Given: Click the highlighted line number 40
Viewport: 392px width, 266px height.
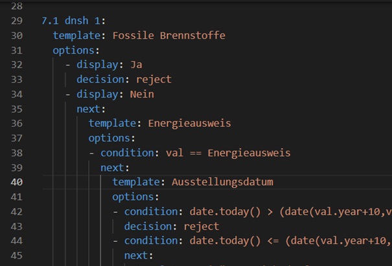Looking at the screenshot, I should 17,182.
